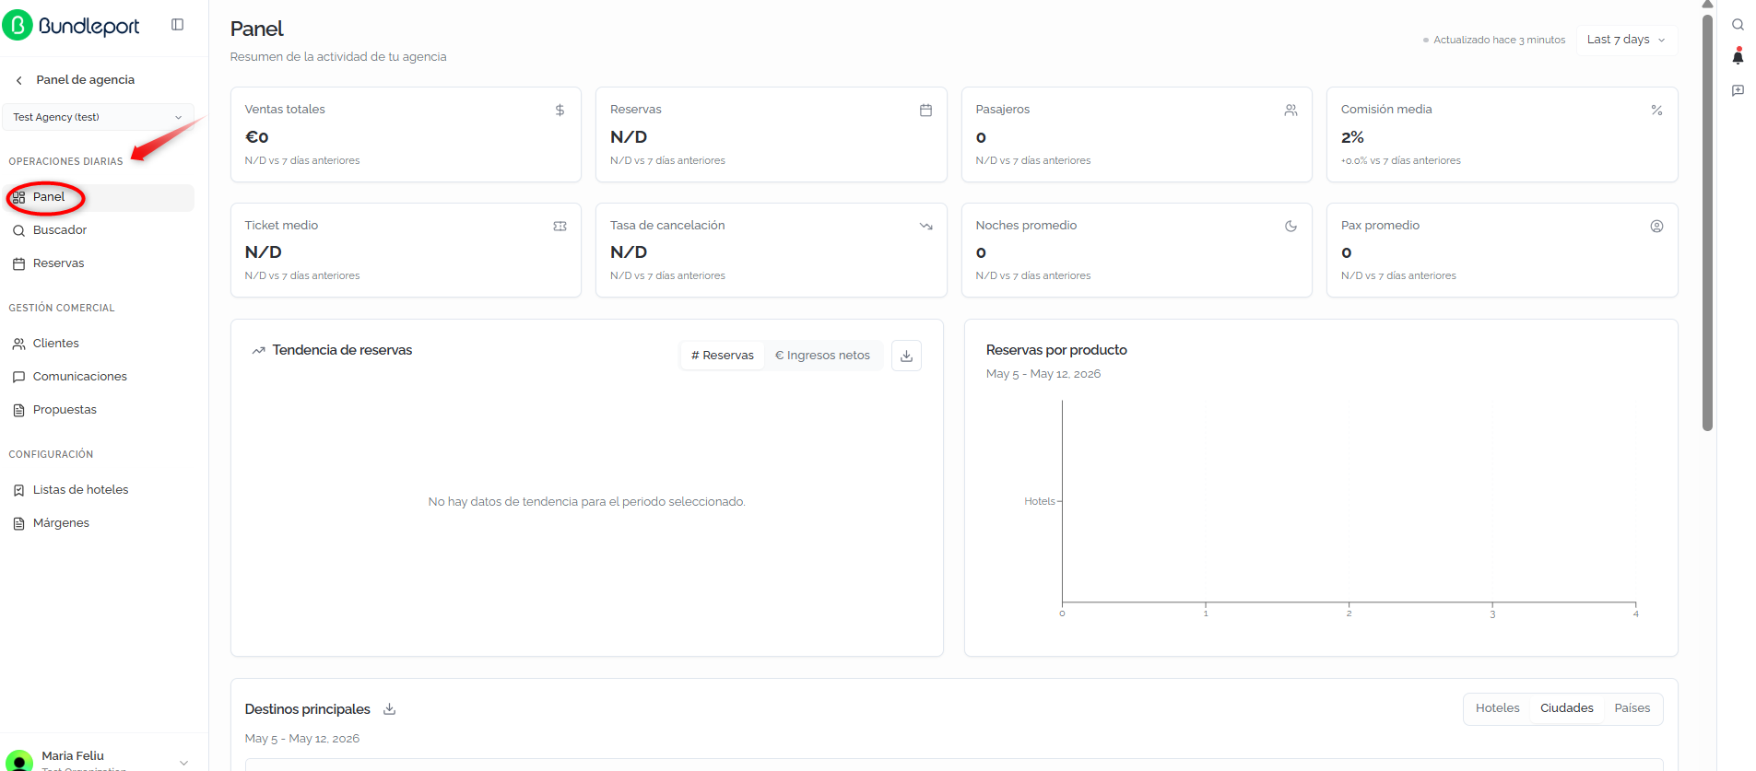Click the trend line icon beside Tendencia de reservas
Screen dimensions: 1756x771
[258, 351]
